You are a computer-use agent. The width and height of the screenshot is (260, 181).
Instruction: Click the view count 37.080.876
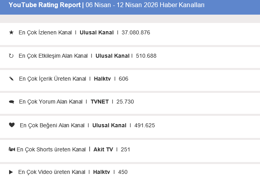(136, 32)
